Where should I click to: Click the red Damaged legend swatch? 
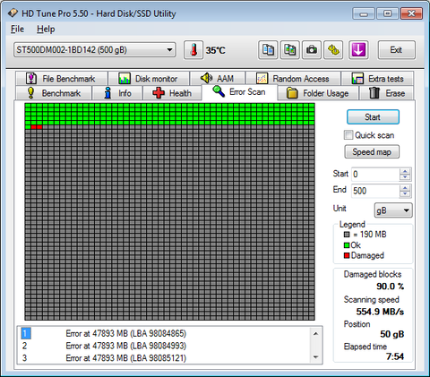click(x=347, y=255)
